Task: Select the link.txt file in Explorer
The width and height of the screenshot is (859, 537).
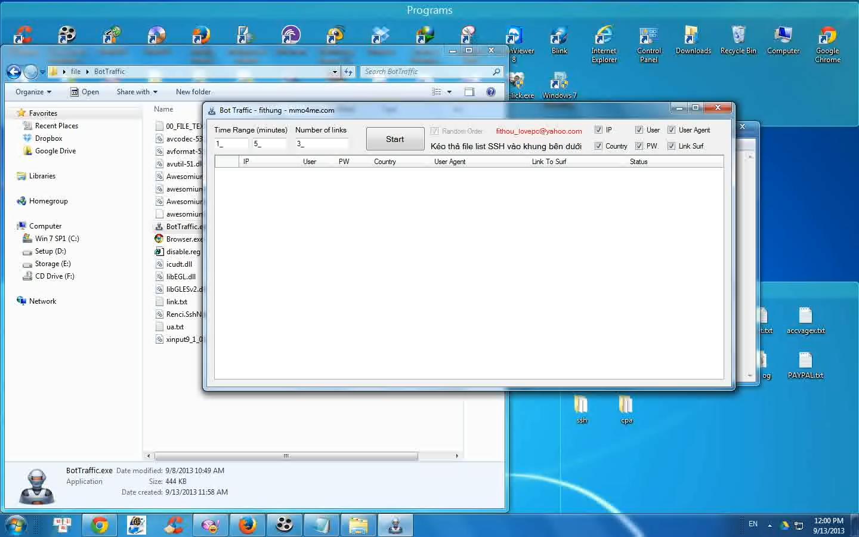Action: (177, 302)
